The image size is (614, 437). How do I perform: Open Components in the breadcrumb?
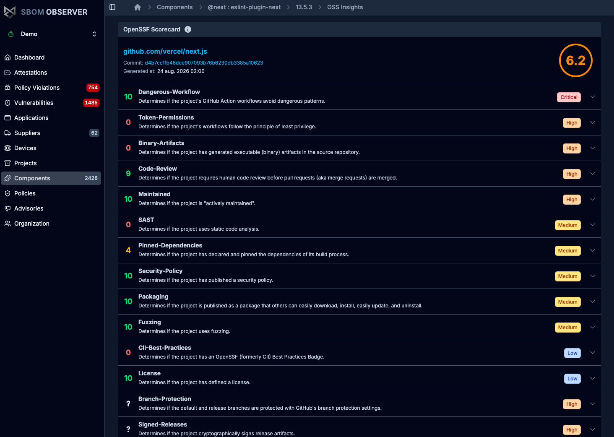[175, 7]
